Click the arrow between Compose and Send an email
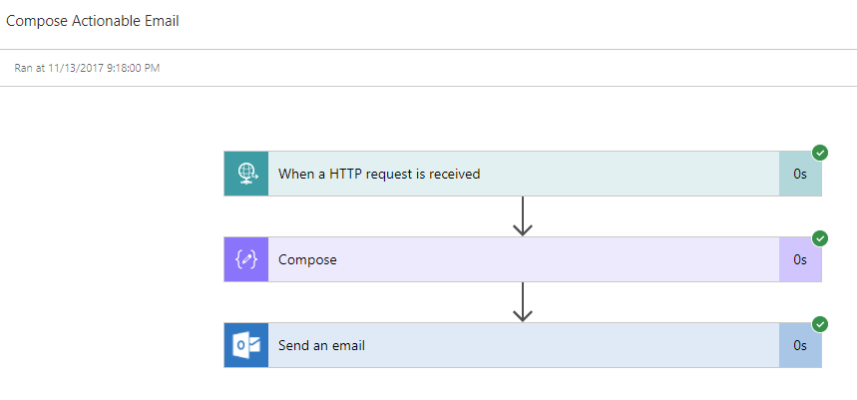Screen dimensions: 857x400 [x=522, y=302]
